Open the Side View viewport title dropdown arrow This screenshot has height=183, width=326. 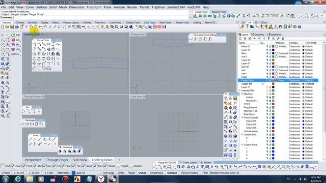tap(144, 97)
